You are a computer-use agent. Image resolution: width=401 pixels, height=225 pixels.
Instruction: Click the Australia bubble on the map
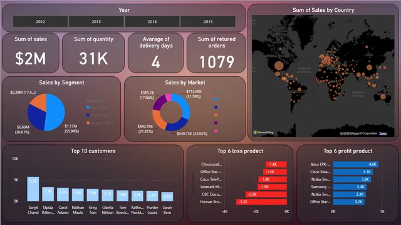click(x=383, y=96)
